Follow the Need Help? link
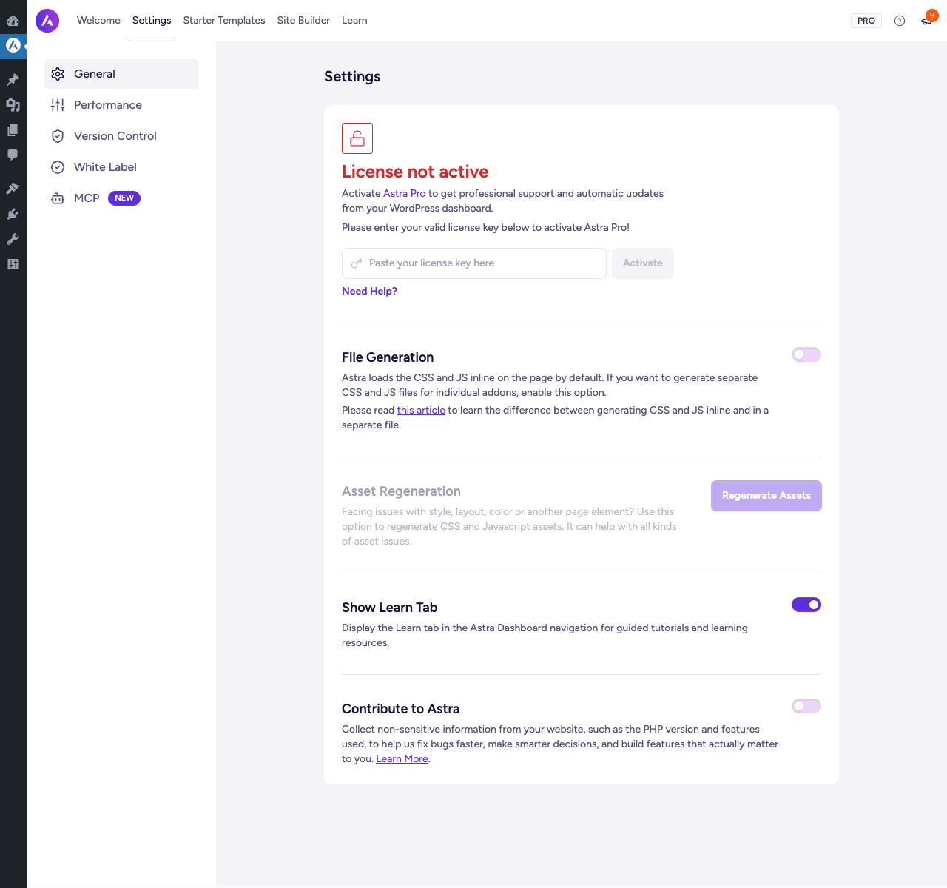947x888 pixels. (x=369, y=292)
